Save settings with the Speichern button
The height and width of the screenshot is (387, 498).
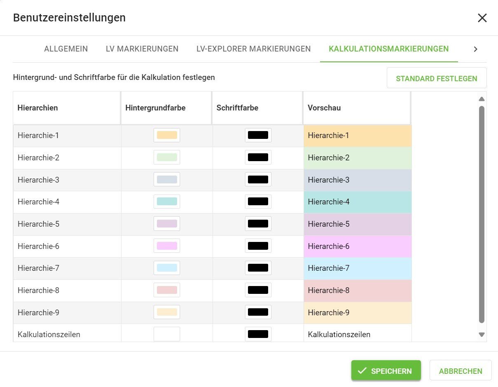[386, 371]
